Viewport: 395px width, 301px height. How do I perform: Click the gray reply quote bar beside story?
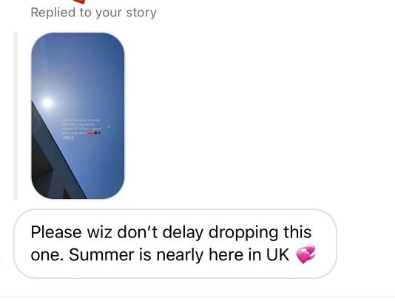click(x=16, y=116)
